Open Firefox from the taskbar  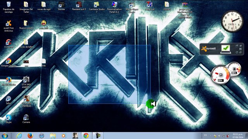pyautogui.click(x=30, y=136)
